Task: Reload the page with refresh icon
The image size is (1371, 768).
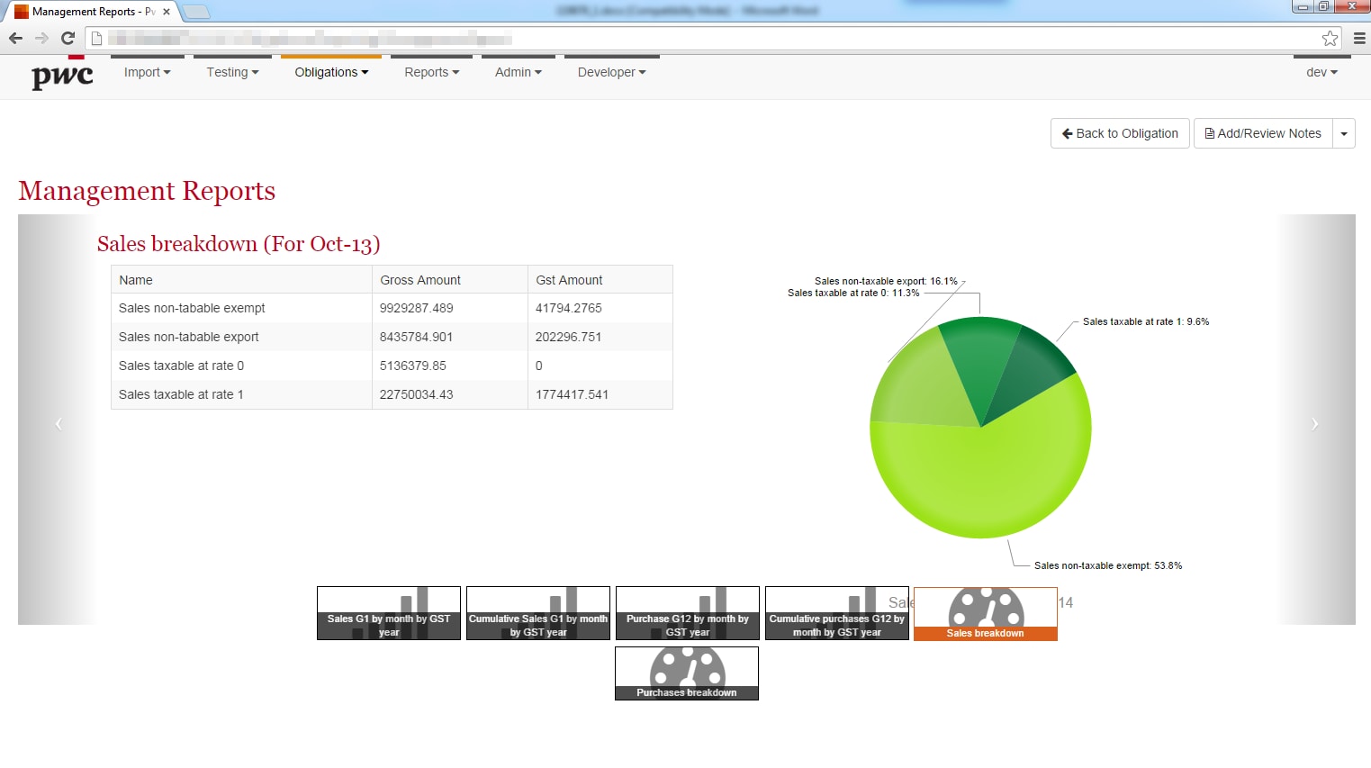Action: click(x=68, y=38)
